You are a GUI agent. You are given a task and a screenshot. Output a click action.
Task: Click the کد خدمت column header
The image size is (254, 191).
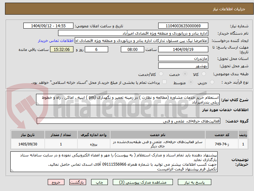coord(222,135)
